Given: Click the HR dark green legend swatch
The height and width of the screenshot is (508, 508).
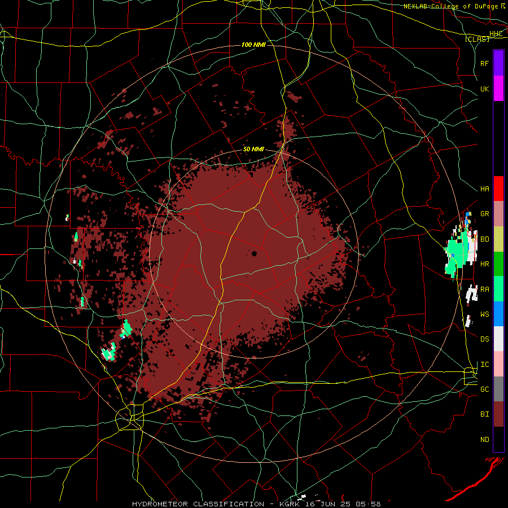Looking at the screenshot, I should (x=498, y=264).
